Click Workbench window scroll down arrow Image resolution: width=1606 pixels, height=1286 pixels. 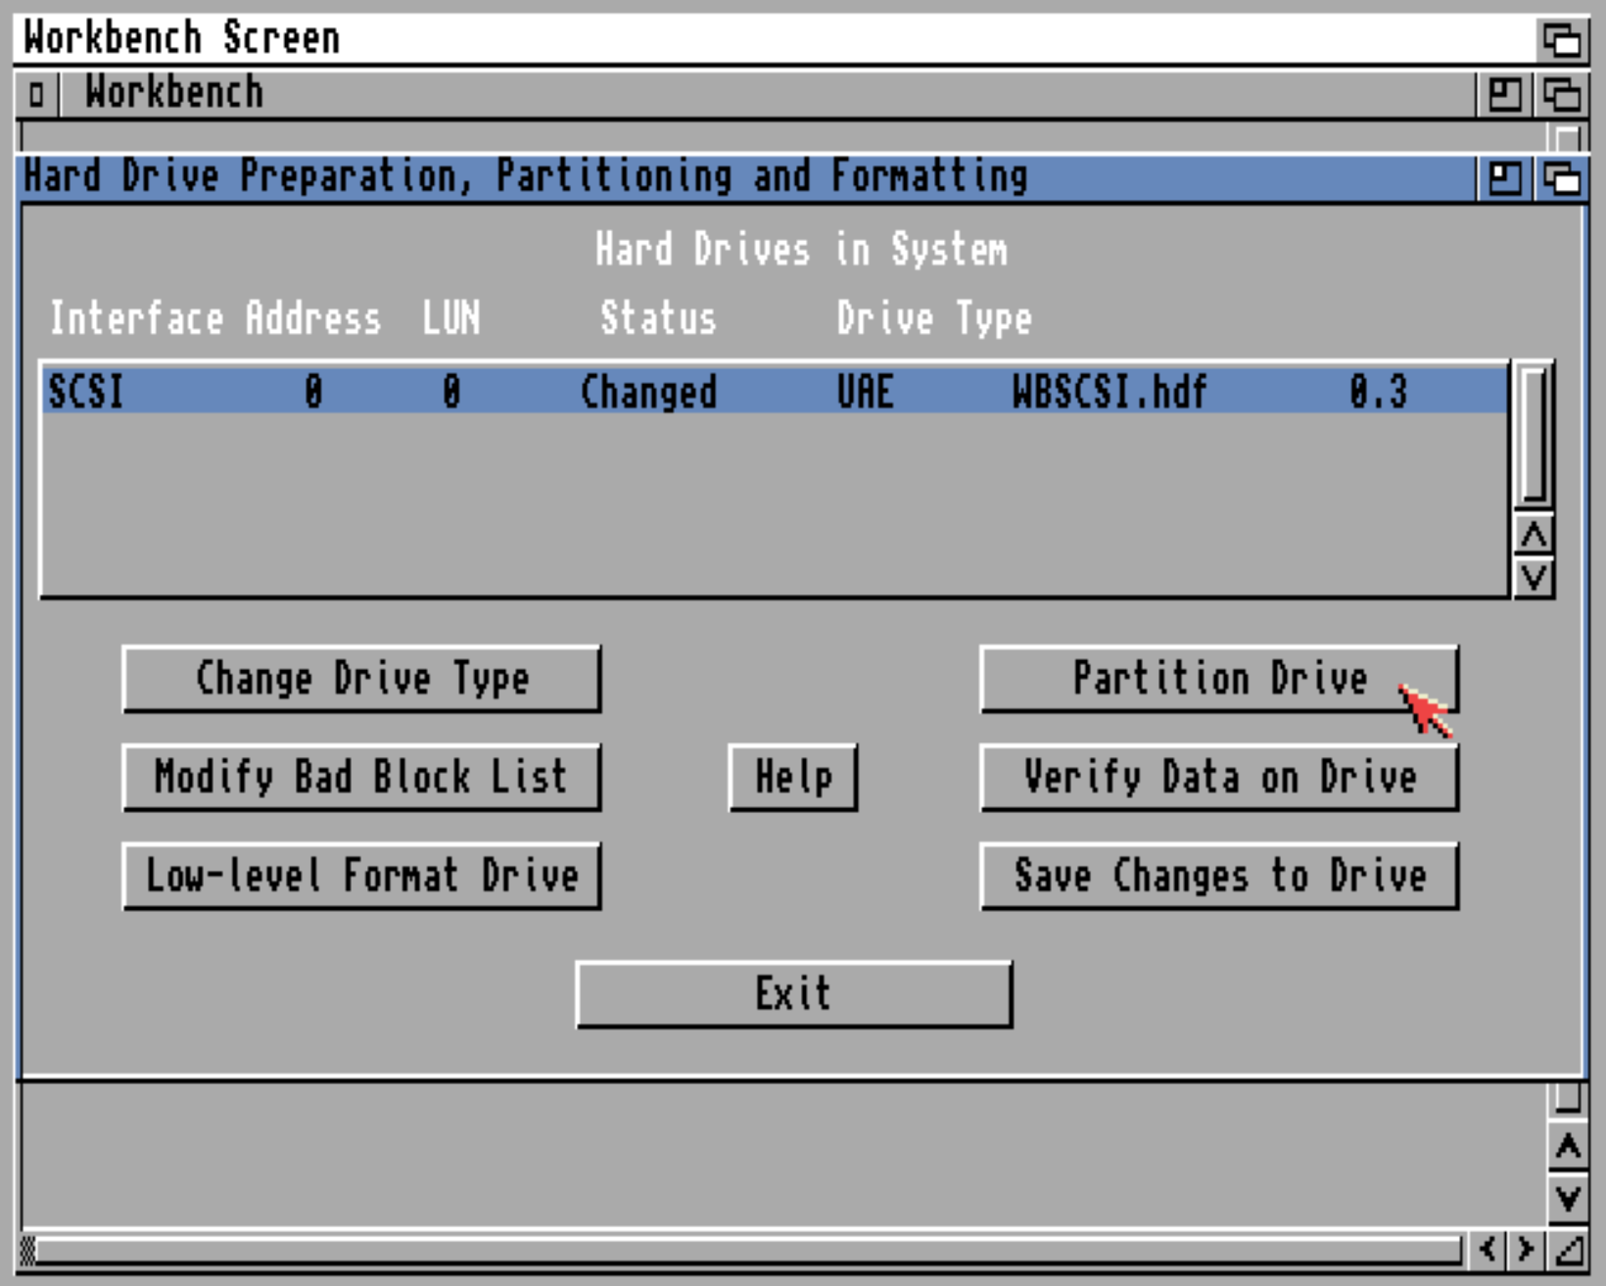1568,1198
